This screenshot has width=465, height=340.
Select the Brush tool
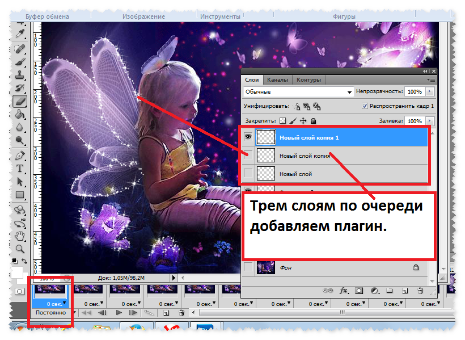[20, 62]
